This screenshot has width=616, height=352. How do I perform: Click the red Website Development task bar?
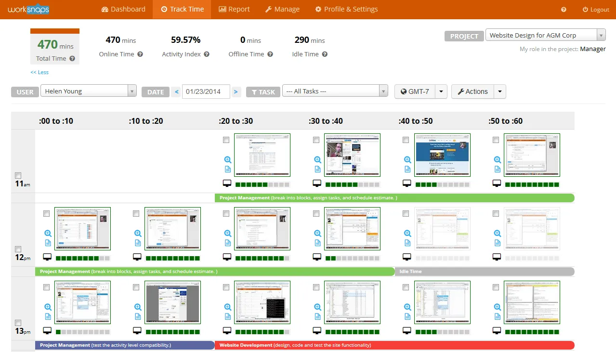tap(394, 345)
